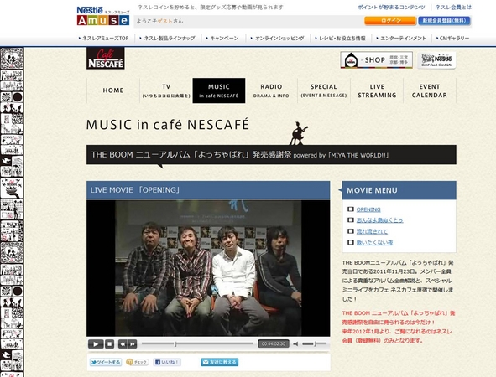Switch to the TV tab
Viewport: 496px width, 377px height.
point(166,90)
